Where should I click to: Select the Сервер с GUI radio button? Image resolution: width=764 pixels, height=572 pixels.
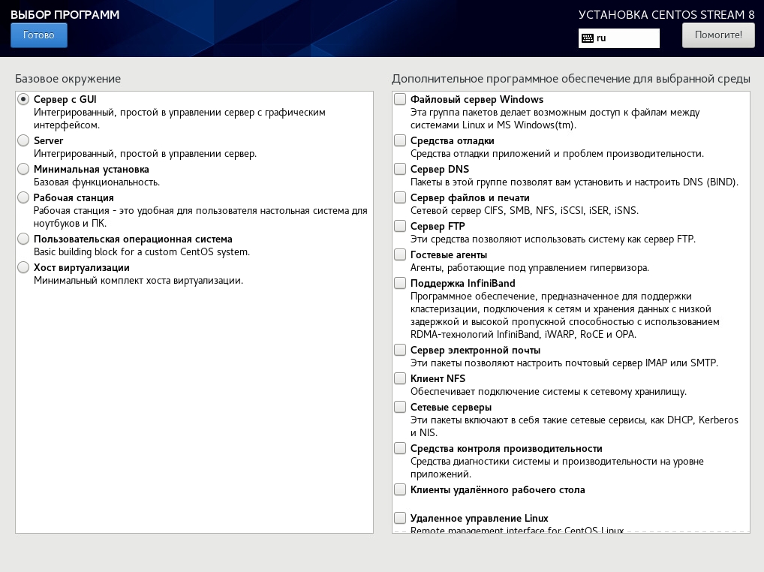(23, 99)
